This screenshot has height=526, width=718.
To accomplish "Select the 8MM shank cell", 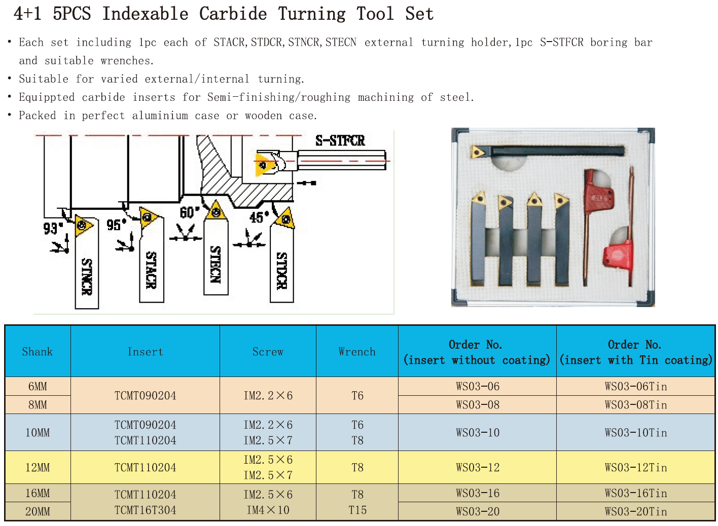I will click(38, 405).
